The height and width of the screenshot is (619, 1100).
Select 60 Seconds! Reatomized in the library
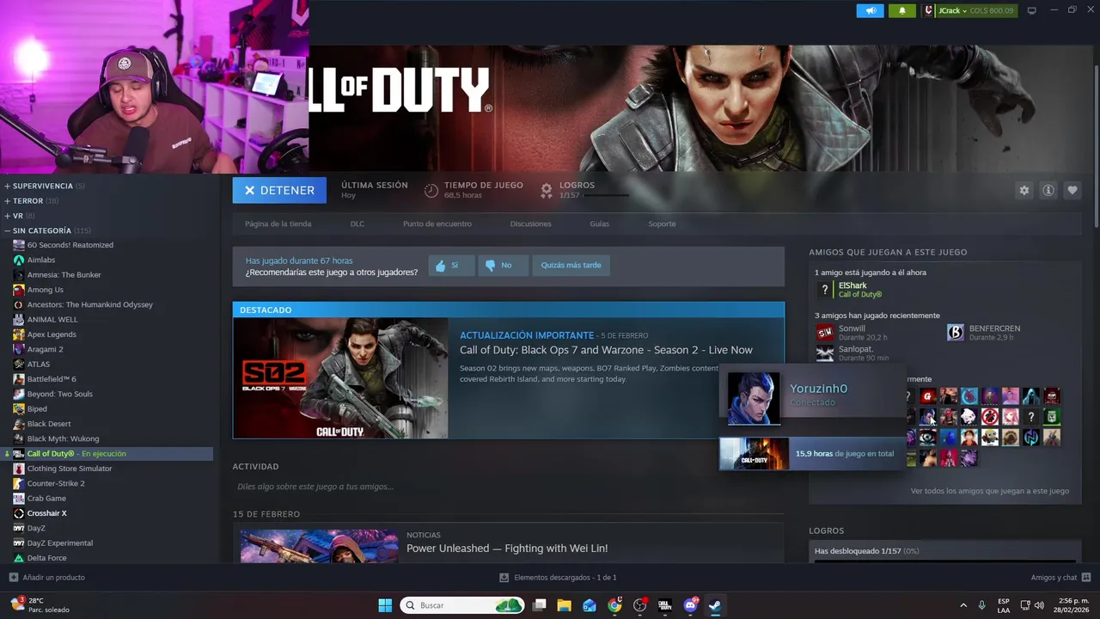click(x=70, y=245)
